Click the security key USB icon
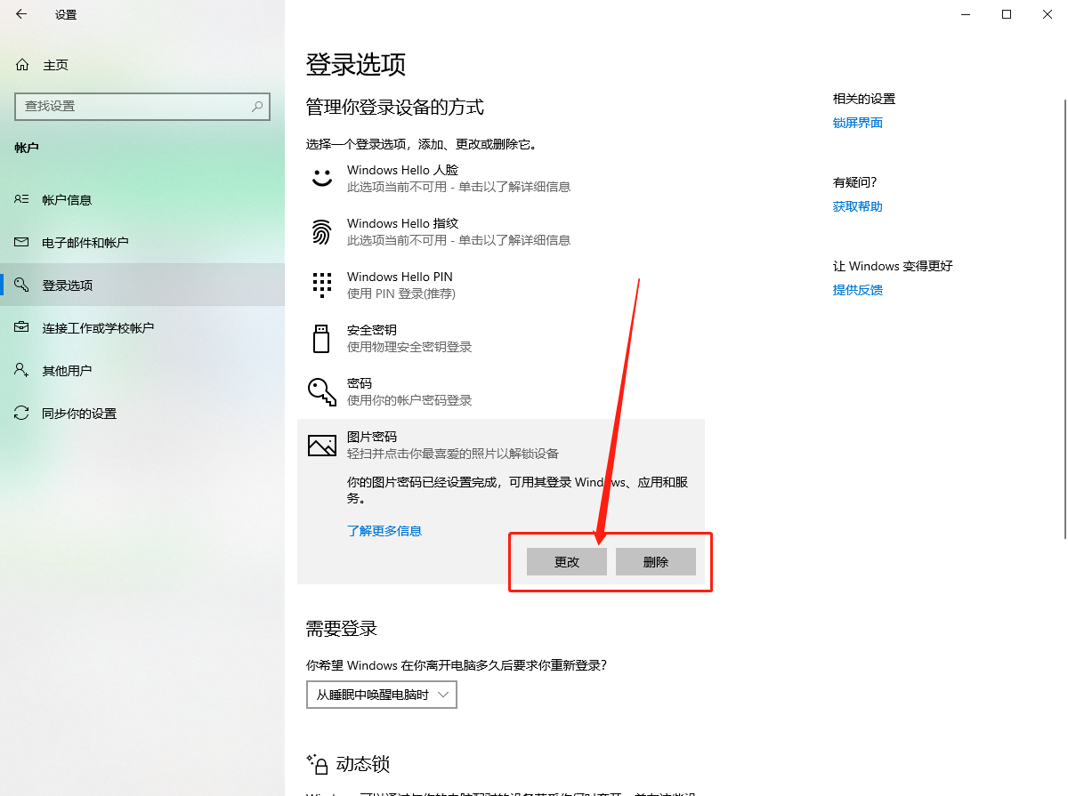 coord(321,338)
